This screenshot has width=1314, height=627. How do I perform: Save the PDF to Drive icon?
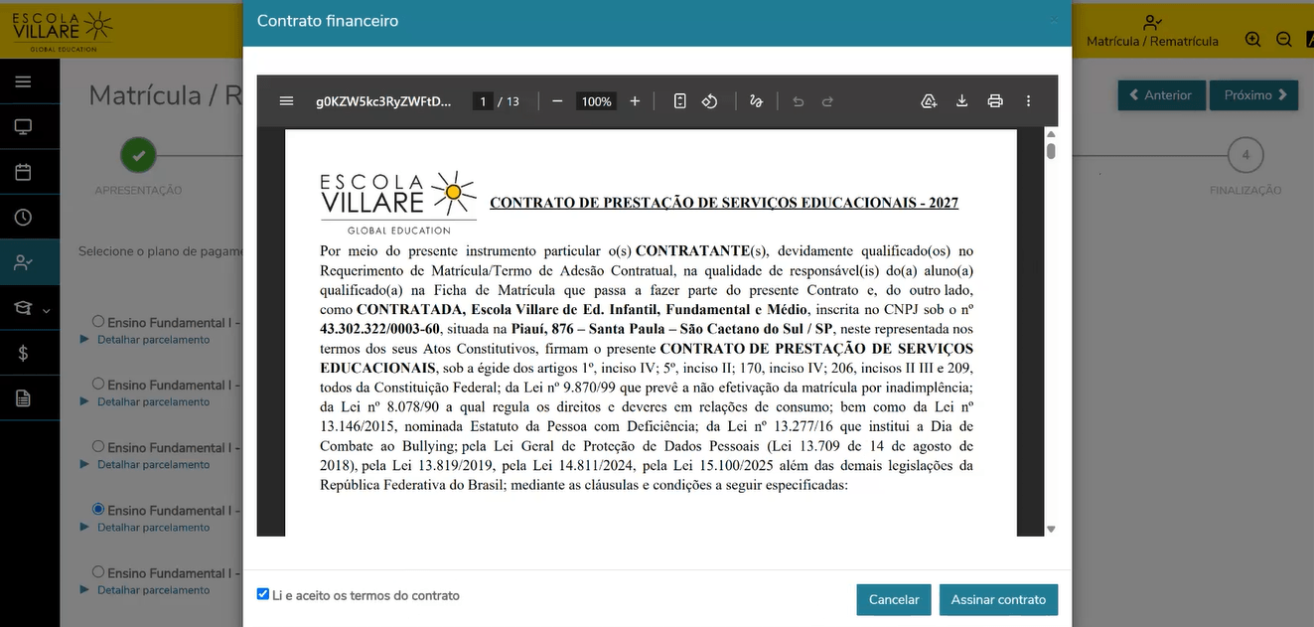pos(929,101)
